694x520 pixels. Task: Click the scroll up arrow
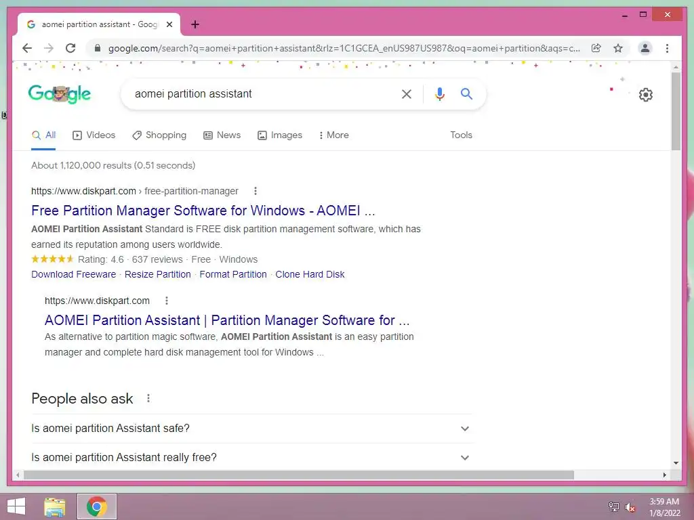tap(676, 67)
